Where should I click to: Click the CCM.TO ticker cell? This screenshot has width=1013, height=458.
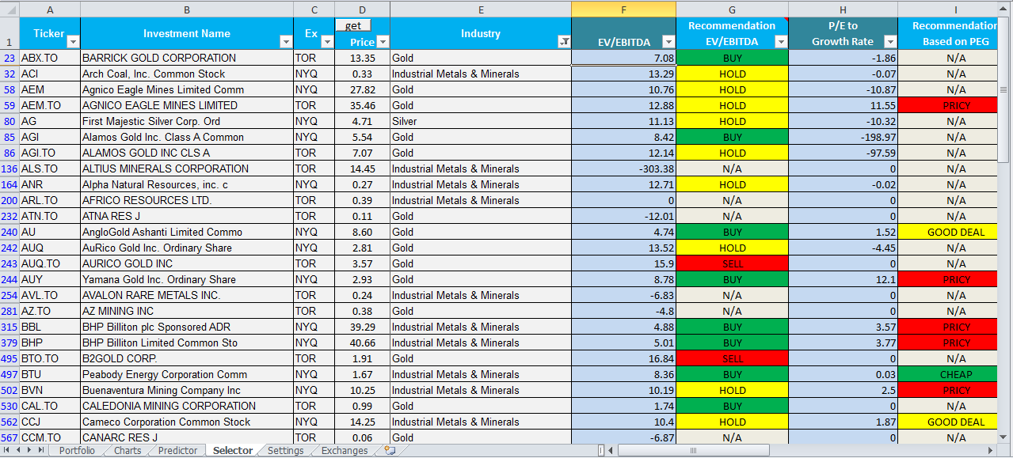pos(50,437)
